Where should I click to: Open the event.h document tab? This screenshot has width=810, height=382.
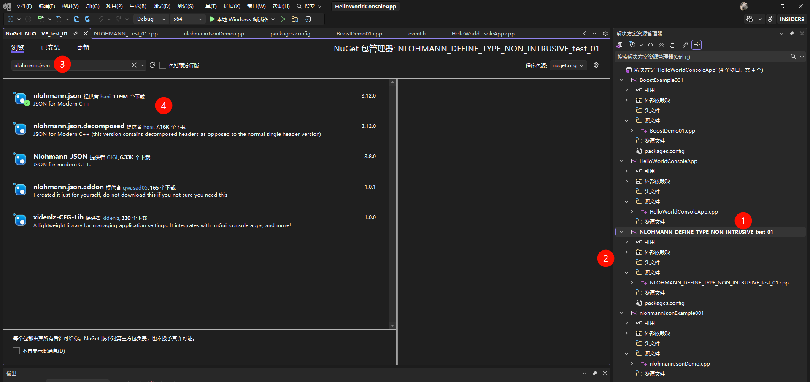pyautogui.click(x=417, y=33)
